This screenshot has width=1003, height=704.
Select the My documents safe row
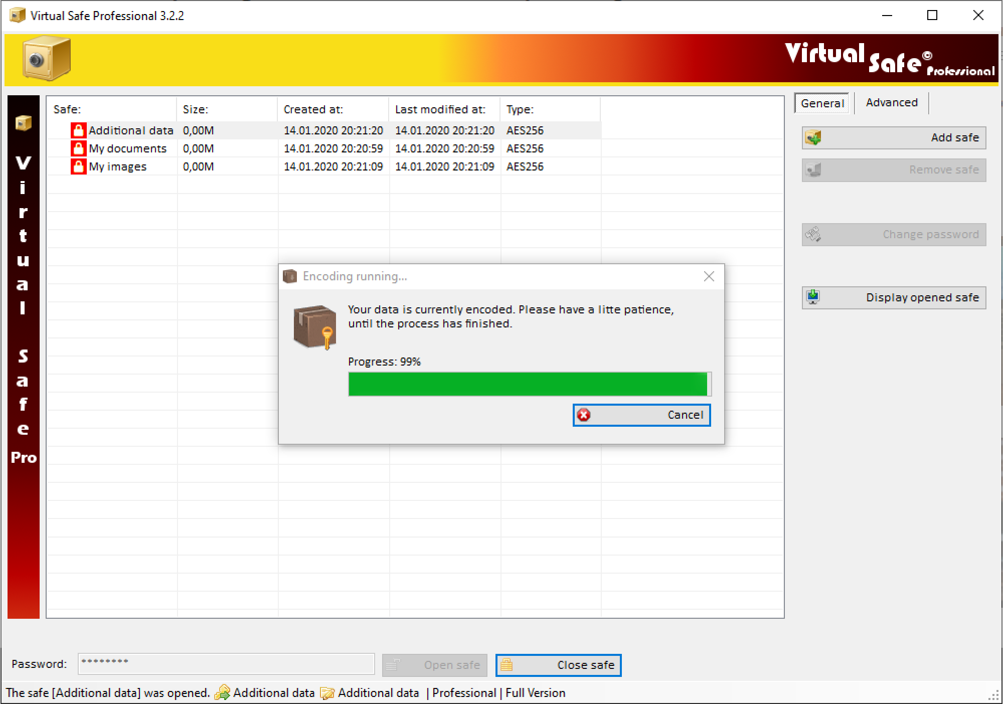[x=324, y=148]
